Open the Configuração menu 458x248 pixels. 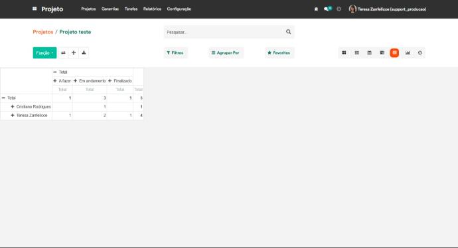(179, 9)
